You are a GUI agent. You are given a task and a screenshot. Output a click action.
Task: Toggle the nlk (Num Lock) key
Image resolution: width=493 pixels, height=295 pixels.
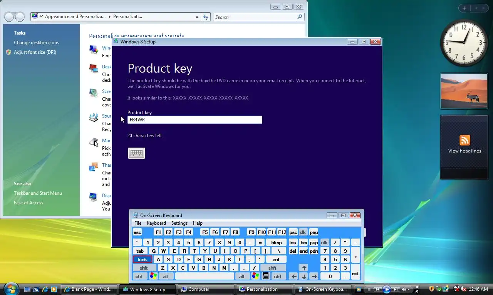tap(325, 242)
